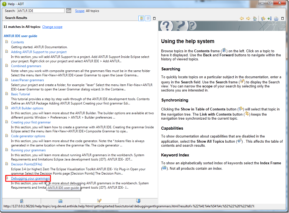The height and width of the screenshot is (213, 289).
Task: Click the 'Keyword Index' section heading
Action: [x=175, y=155]
